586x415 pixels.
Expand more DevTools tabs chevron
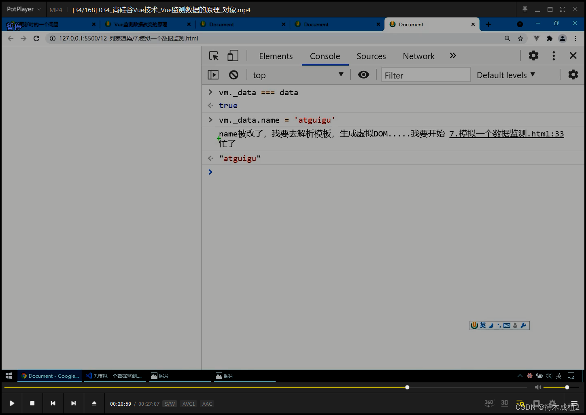click(453, 56)
